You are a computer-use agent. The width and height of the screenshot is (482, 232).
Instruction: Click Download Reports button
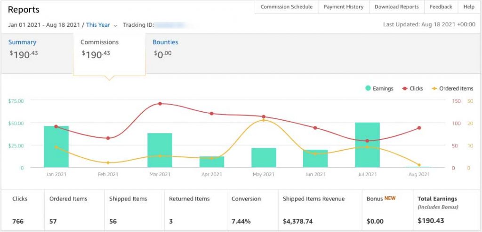[x=396, y=7]
